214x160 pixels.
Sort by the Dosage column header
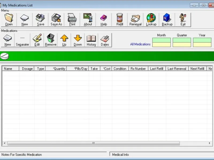pos(26,69)
